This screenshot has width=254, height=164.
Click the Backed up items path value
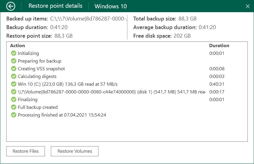(x=89, y=19)
